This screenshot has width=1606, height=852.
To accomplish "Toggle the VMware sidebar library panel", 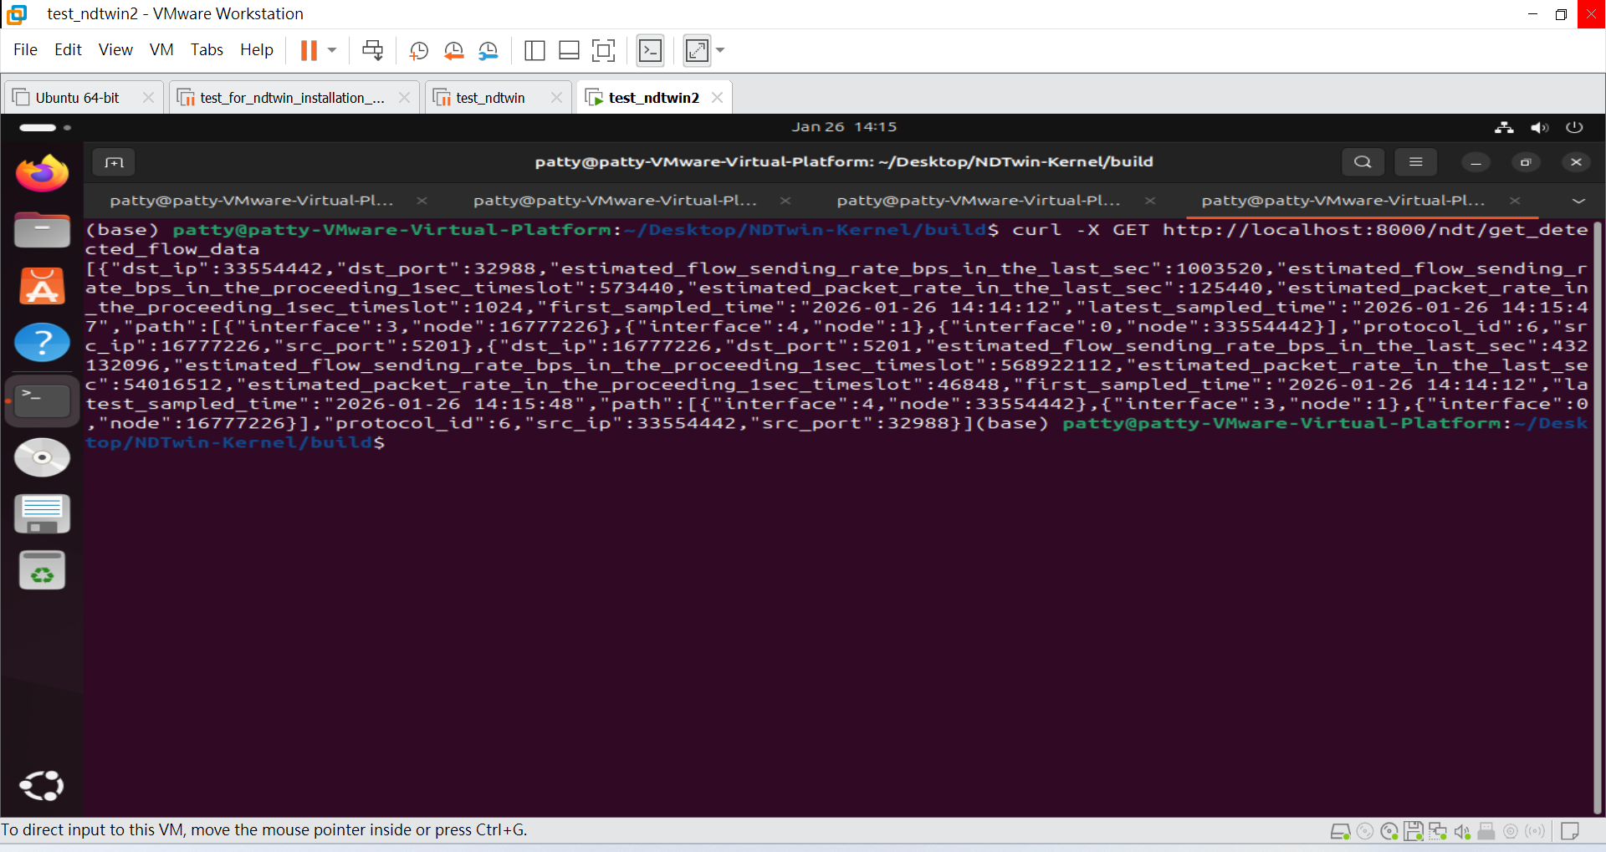I will pyautogui.click(x=534, y=51).
